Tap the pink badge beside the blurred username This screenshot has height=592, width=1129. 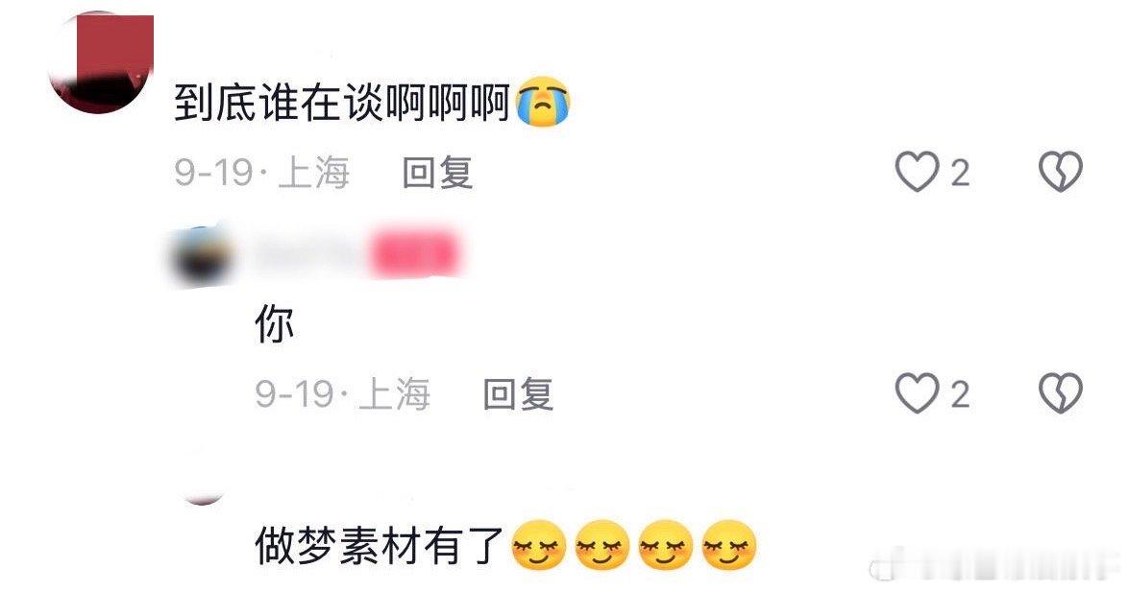[415, 253]
